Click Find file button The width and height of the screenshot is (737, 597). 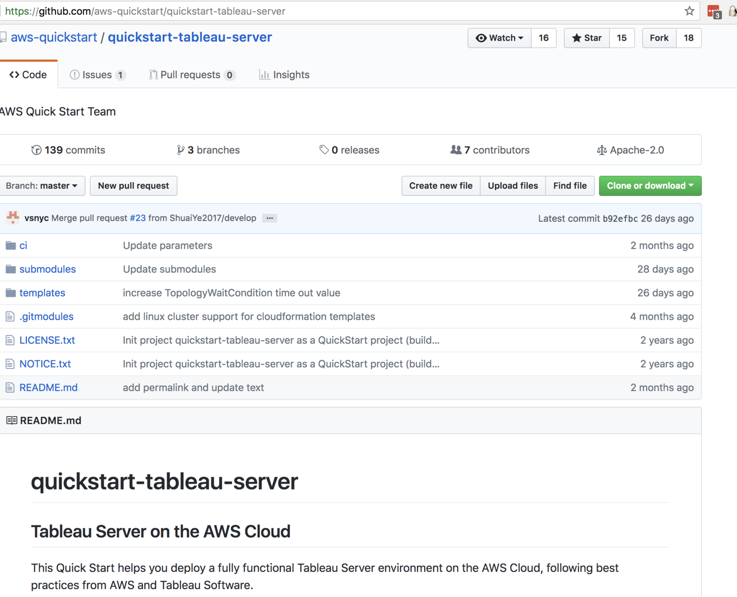tap(570, 186)
